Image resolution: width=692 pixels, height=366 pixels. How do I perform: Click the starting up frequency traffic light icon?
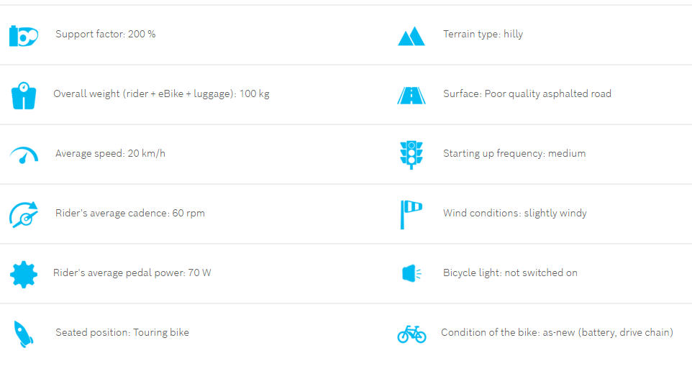click(x=411, y=155)
